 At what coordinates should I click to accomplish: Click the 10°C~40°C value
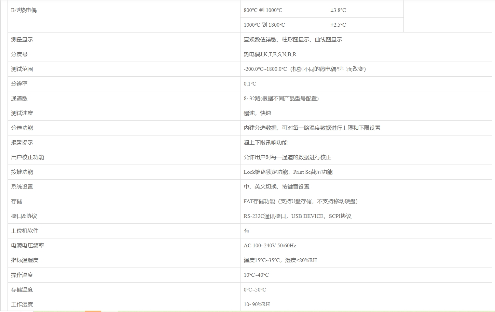click(x=256, y=275)
